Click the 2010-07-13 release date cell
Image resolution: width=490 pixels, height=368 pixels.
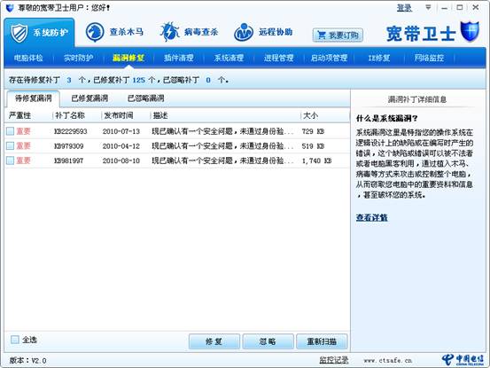point(121,131)
